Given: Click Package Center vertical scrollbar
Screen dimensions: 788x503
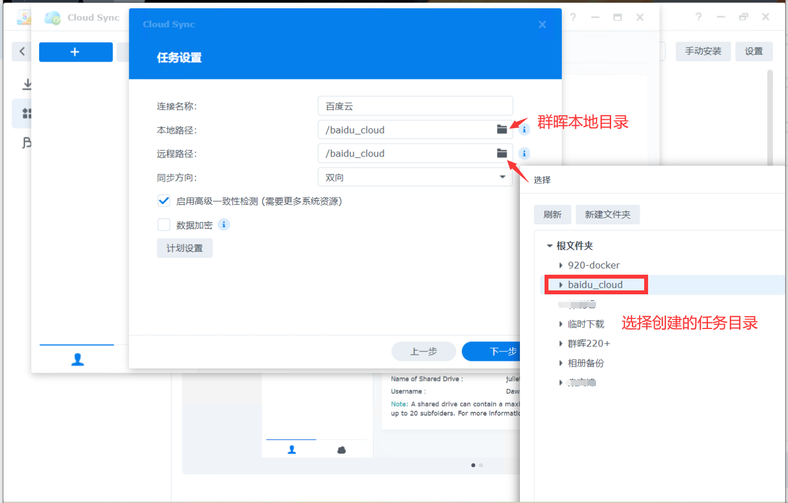Looking at the screenshot, I should click(x=770, y=117).
